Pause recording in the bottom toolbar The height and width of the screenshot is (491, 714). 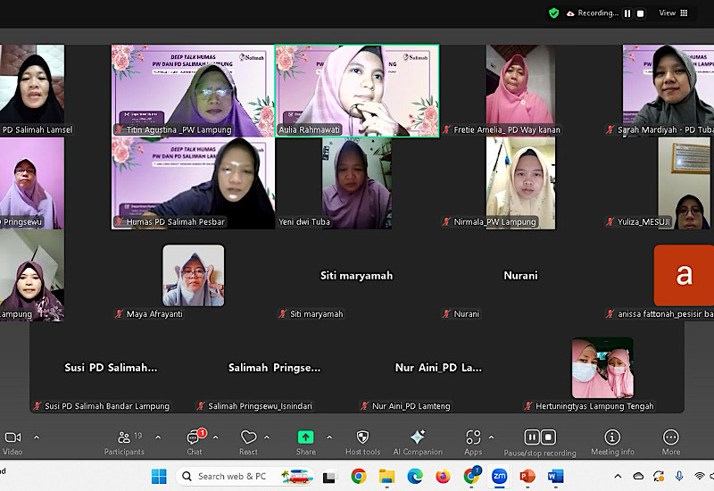532,437
